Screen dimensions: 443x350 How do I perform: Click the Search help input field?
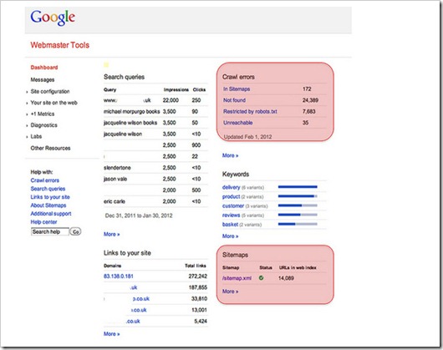49,231
